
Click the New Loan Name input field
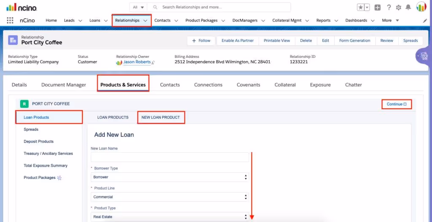[x=170, y=157]
